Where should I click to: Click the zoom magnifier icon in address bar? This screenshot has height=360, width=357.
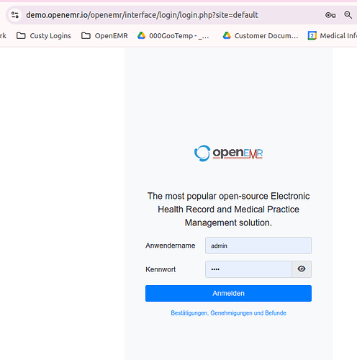[x=348, y=15]
